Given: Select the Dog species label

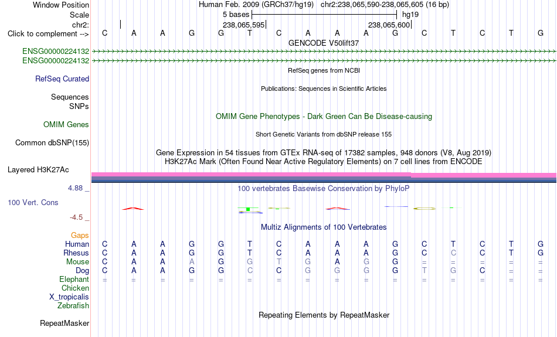Looking at the screenshot, I should (82, 271).
